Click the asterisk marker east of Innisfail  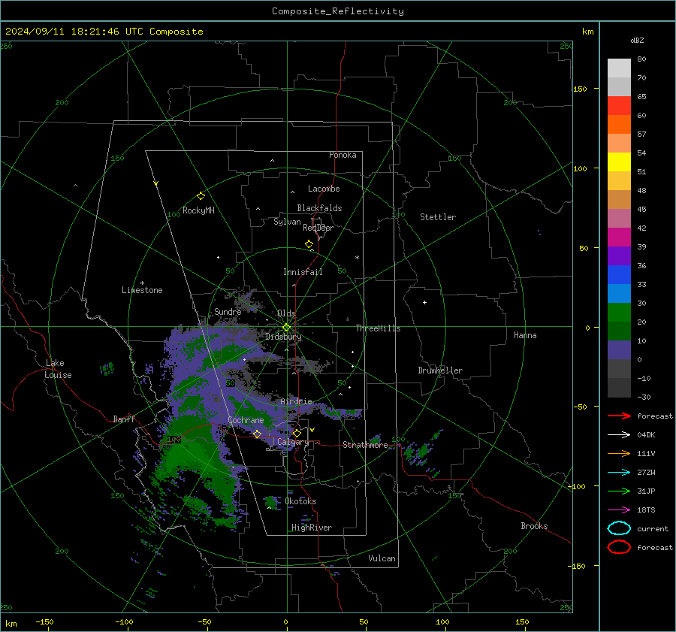357,258
